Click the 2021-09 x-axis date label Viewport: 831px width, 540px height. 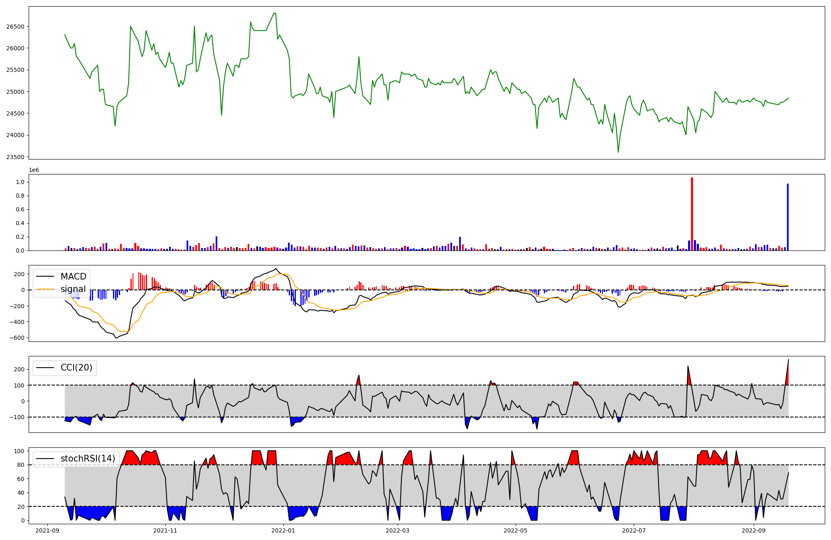[x=47, y=530]
